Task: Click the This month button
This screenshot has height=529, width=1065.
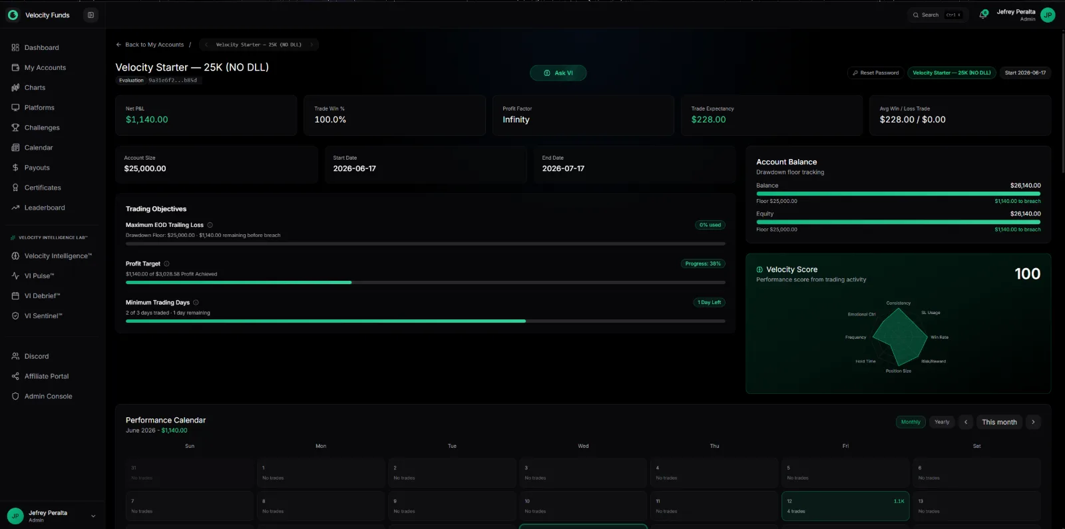Action: (x=999, y=422)
